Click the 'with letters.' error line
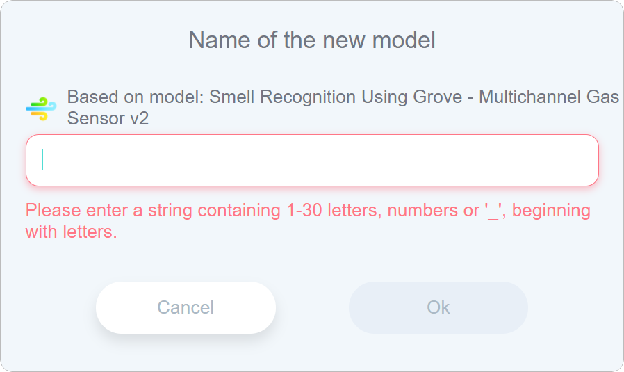 click(x=72, y=232)
